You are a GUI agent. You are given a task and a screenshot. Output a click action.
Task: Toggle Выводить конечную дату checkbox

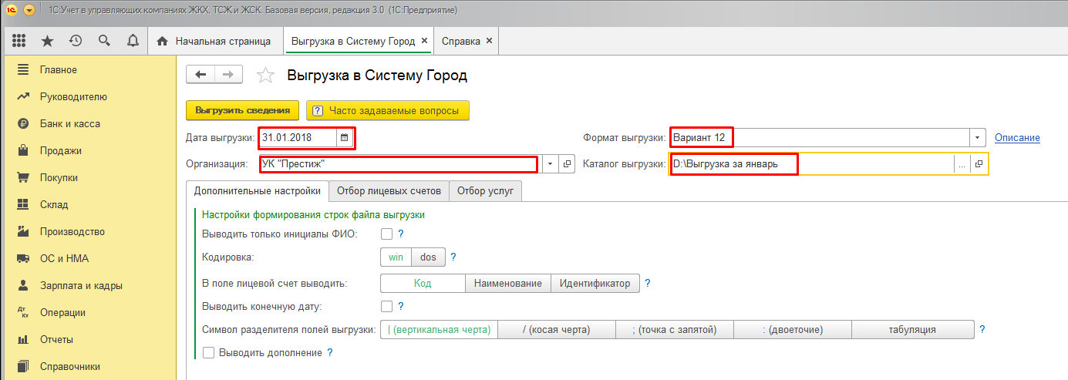coord(387,307)
